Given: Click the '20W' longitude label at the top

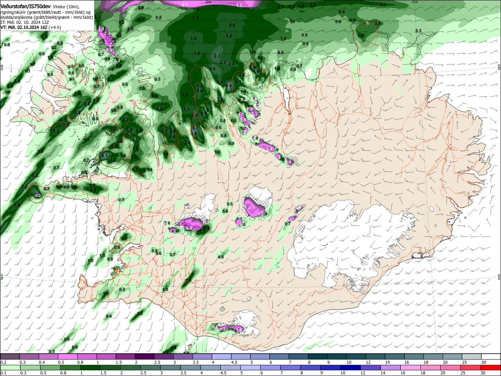Looking at the screenshot, I should tap(208, 2).
